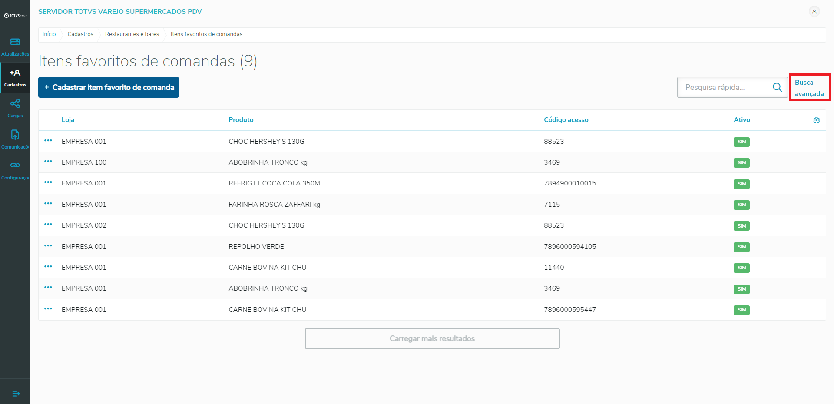Select product REPOLHO VERDE

click(256, 247)
